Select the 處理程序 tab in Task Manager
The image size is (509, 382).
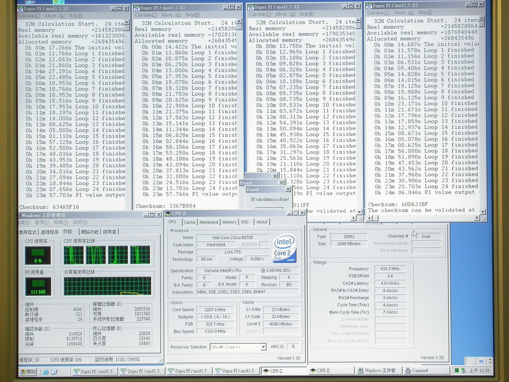pos(50,232)
